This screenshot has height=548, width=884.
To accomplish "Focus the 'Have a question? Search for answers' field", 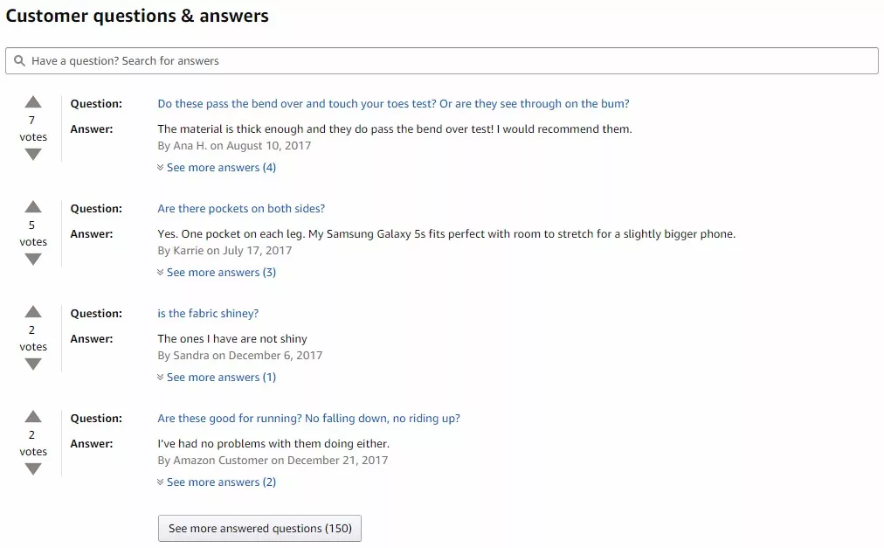I will [442, 60].
